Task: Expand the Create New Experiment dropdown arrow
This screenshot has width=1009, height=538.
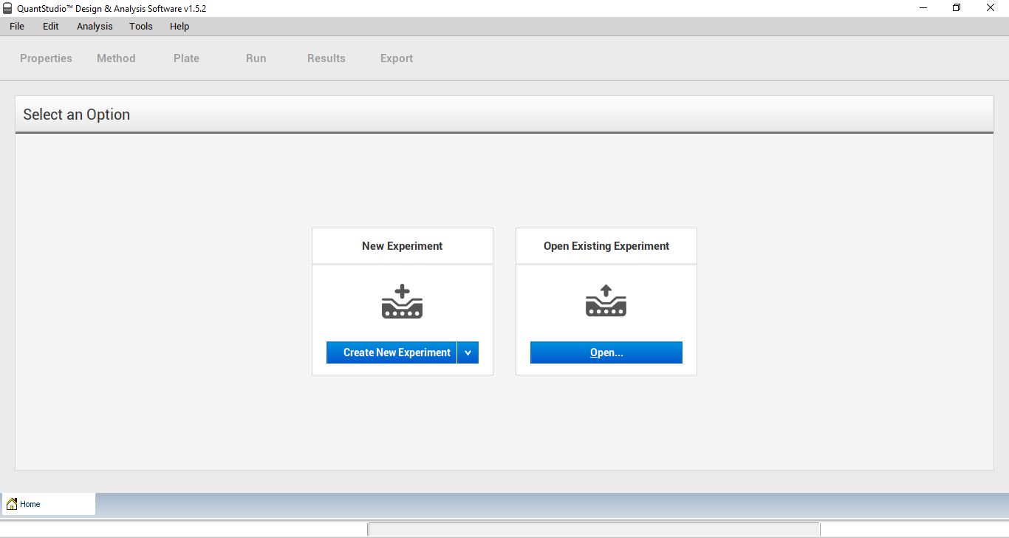Action: [468, 353]
